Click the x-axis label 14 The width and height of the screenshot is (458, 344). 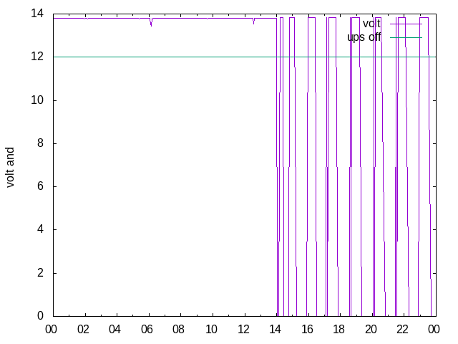pos(275,330)
